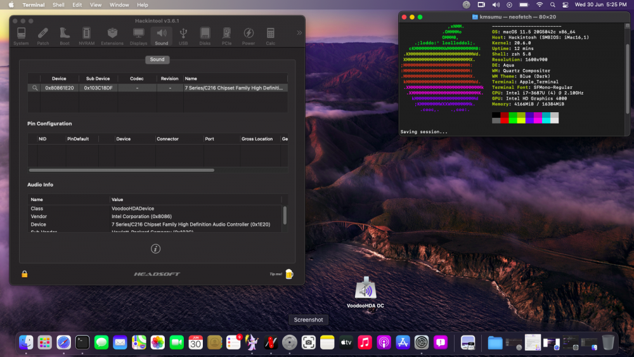Open the View menu
This screenshot has width=634, height=357.
coord(96,5)
